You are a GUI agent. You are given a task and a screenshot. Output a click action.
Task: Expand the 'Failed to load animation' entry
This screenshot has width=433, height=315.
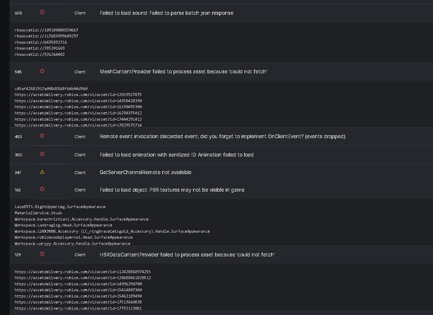(x=176, y=155)
